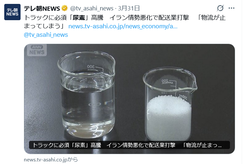Click the bold 尿素 keyword in post
Viewport: 244px width, 164px height.
pyautogui.click(x=79, y=18)
